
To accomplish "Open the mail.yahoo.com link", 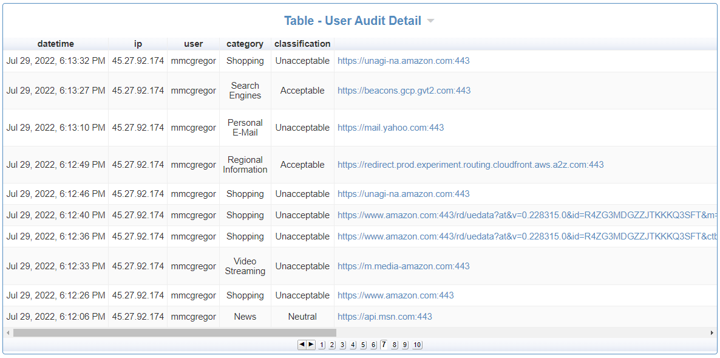I will pyautogui.click(x=390, y=128).
